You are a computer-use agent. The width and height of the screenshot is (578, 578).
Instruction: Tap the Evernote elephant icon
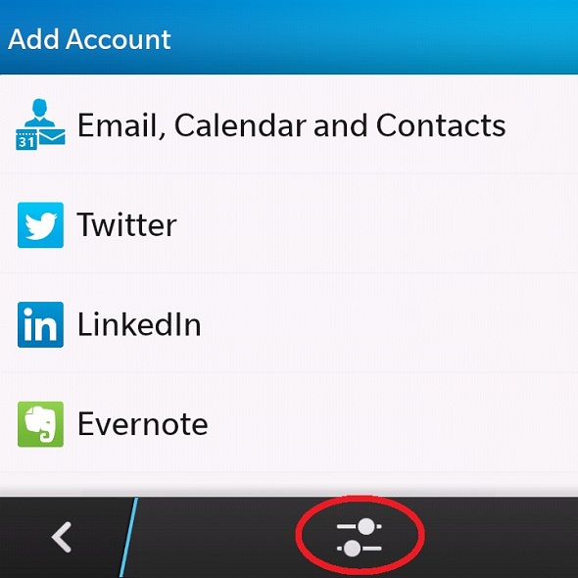coord(40,424)
